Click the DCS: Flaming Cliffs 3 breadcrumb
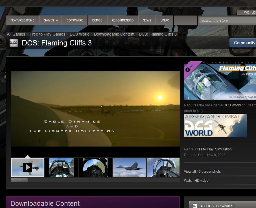 [158, 34]
